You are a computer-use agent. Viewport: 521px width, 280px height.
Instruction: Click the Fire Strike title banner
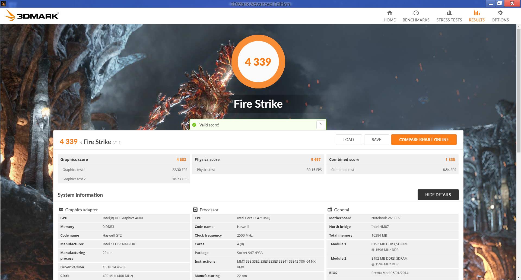pyautogui.click(x=258, y=104)
